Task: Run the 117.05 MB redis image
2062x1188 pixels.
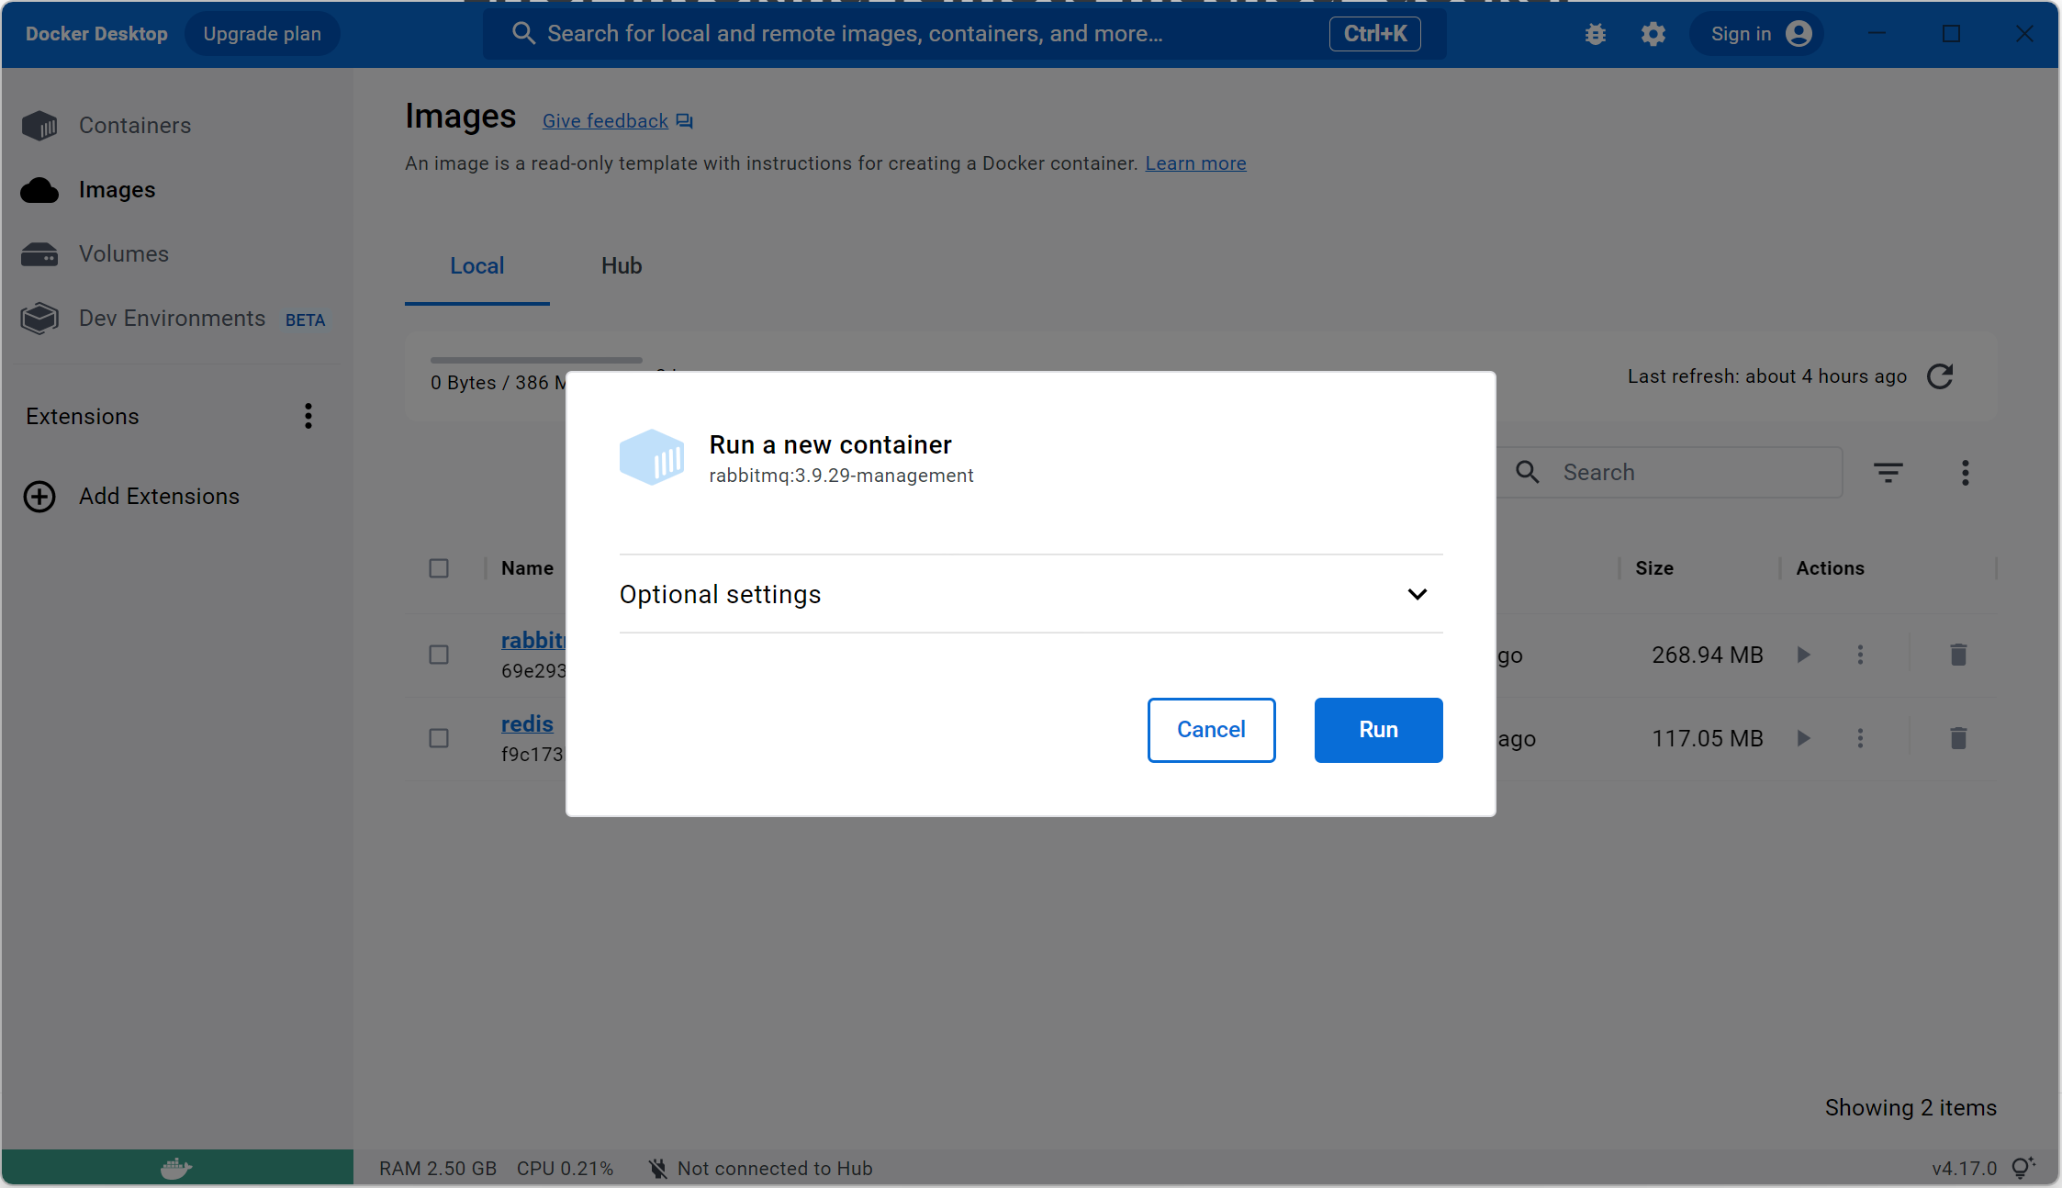Action: [x=1804, y=738]
